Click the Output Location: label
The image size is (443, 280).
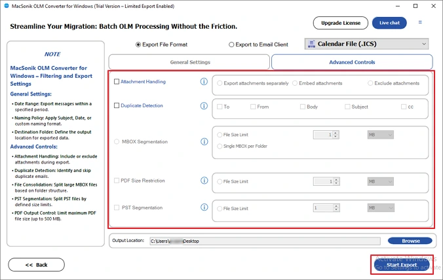point(128,241)
